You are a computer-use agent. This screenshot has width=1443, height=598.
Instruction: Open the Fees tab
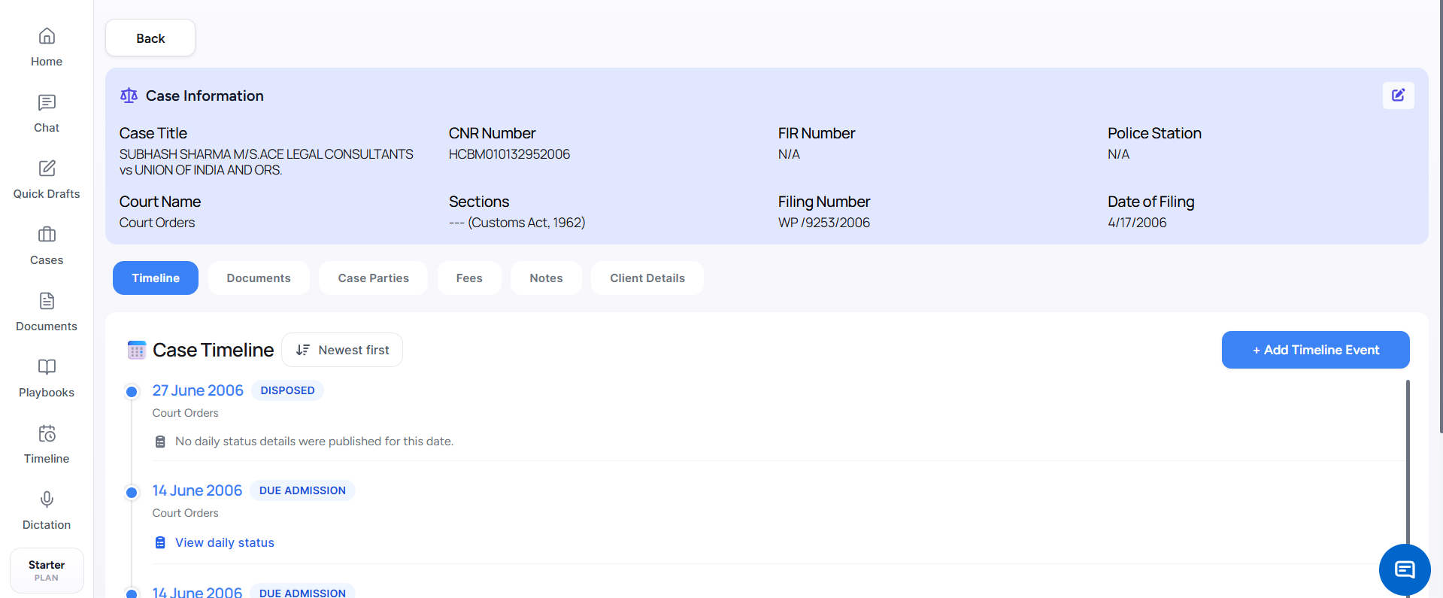469,278
